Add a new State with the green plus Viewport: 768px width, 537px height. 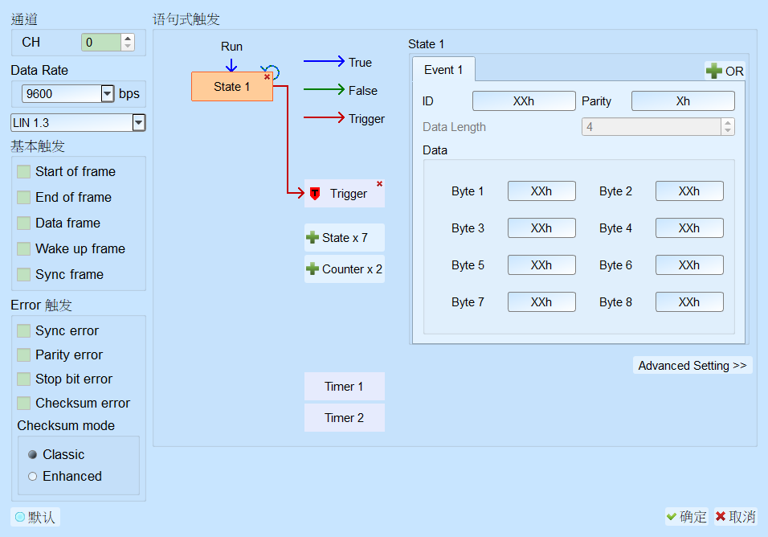point(313,238)
